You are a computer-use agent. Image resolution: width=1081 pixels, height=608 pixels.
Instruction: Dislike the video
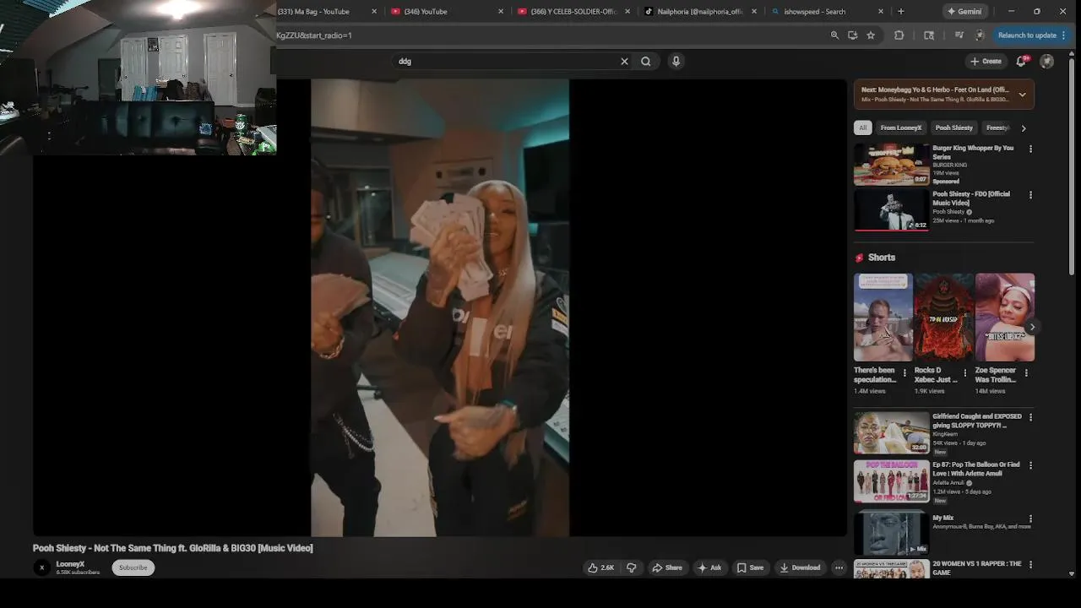click(x=631, y=567)
